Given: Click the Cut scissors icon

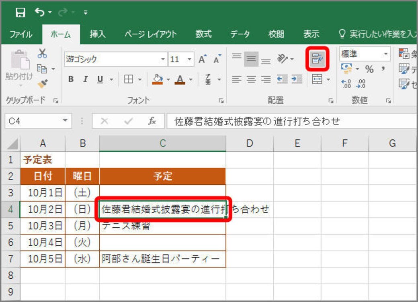Looking at the screenshot, I should (x=42, y=53).
